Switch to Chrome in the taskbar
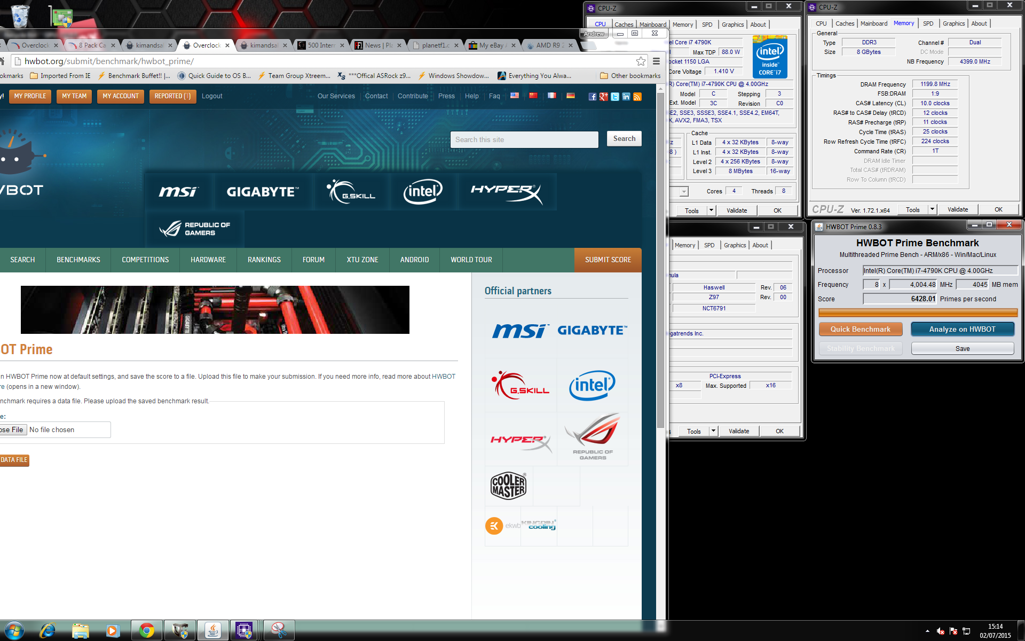 pos(147,631)
